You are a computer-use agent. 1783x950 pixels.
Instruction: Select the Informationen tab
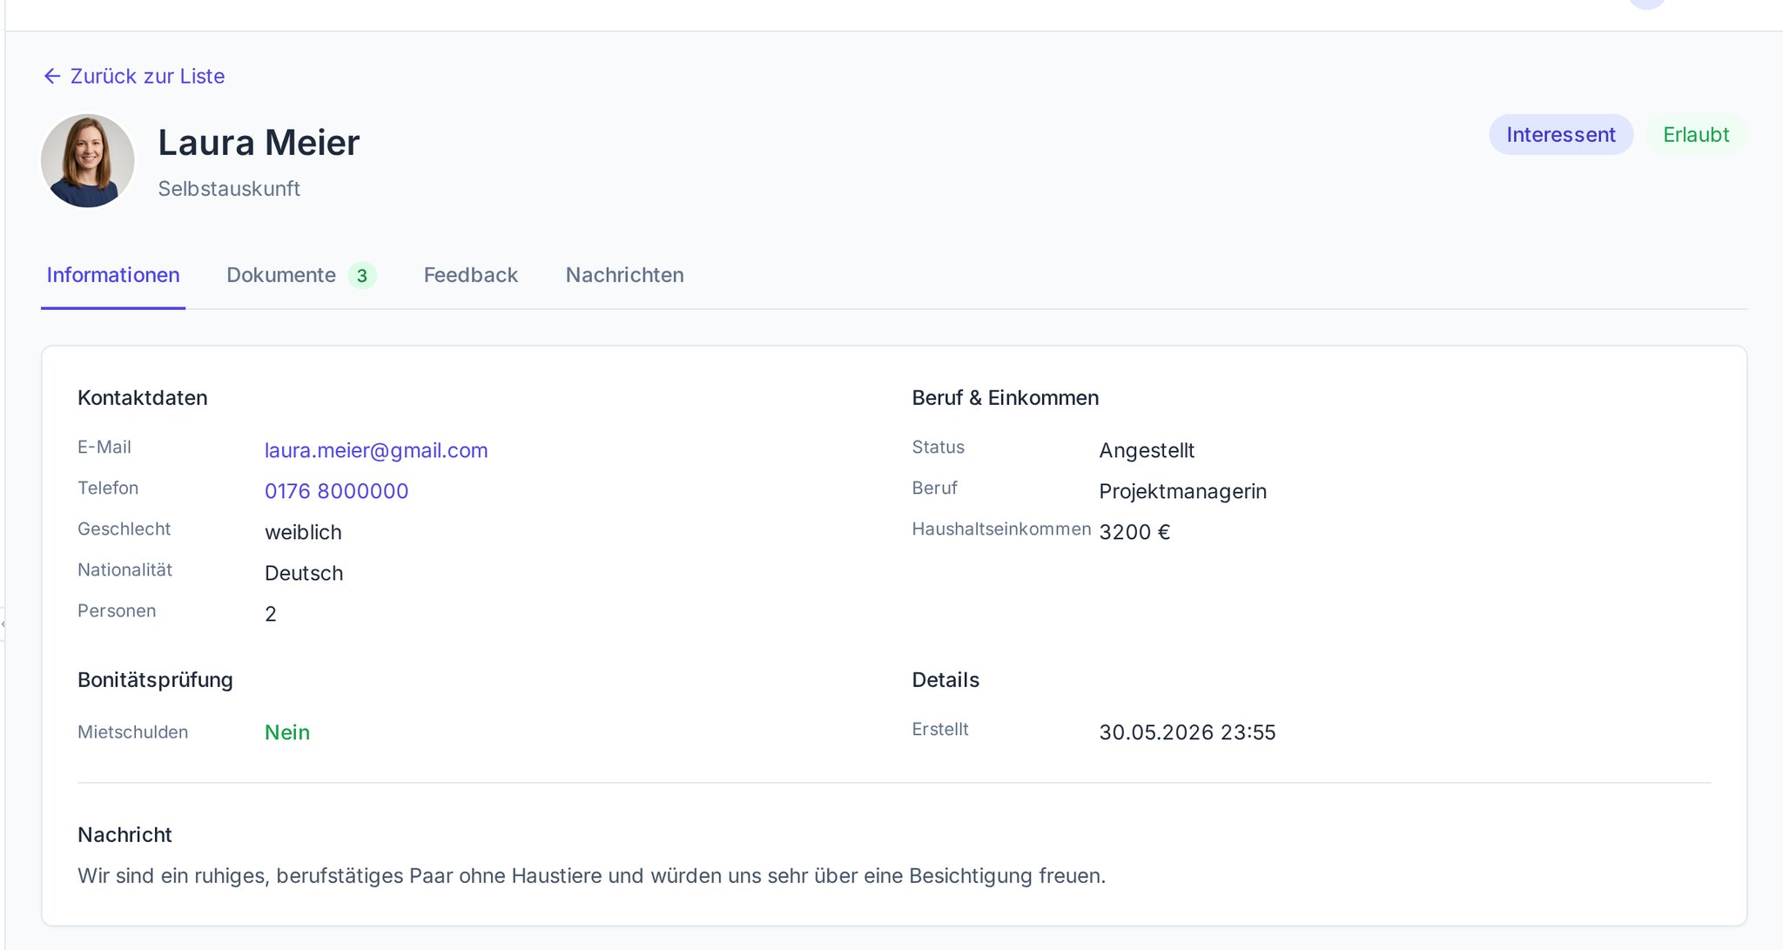(113, 275)
